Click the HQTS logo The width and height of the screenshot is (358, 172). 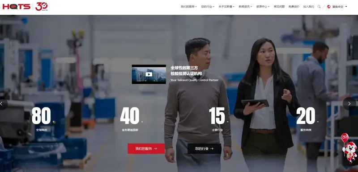coord(16,7)
